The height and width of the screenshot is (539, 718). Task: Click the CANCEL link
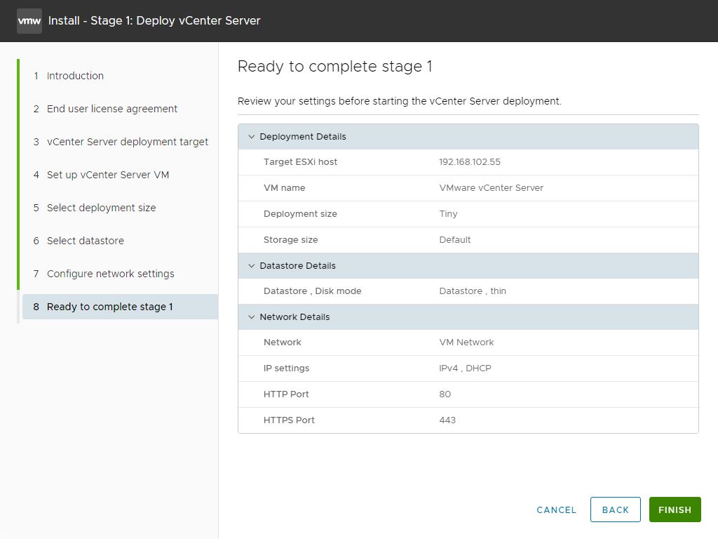[x=556, y=510]
